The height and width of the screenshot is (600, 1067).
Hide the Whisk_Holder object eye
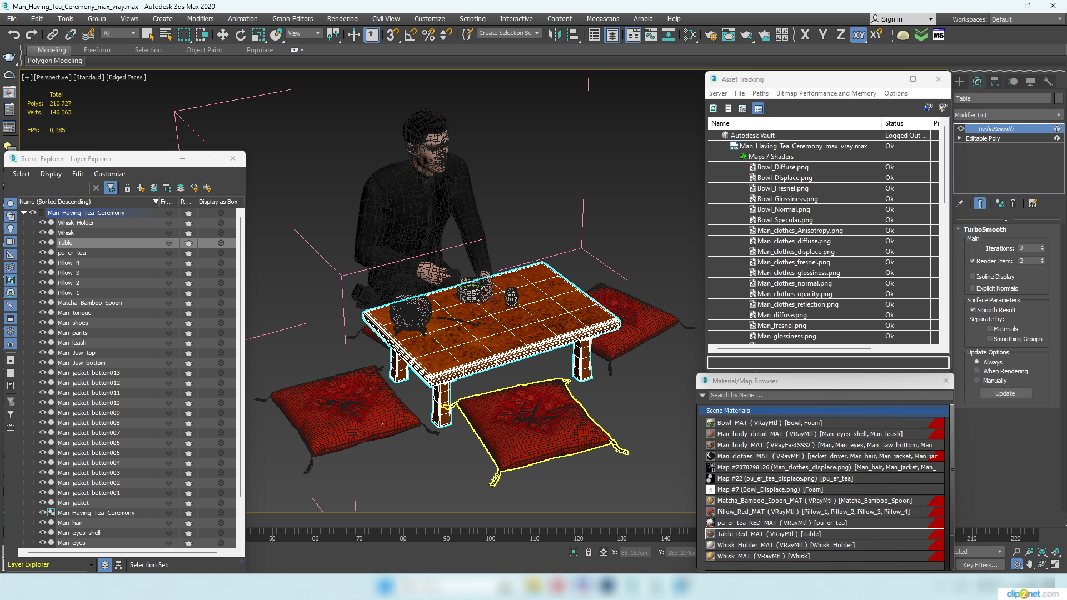coord(42,223)
